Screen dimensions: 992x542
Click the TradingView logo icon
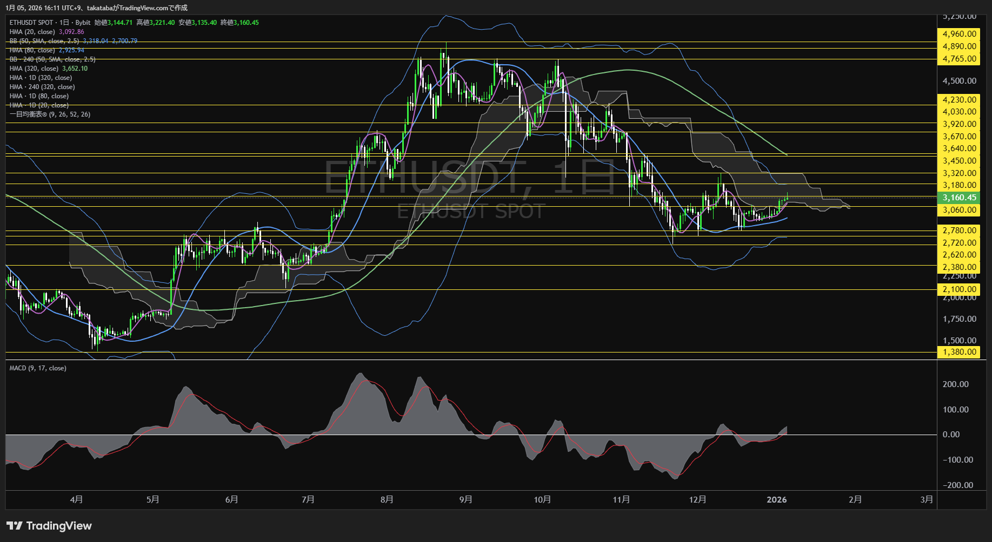[15, 526]
